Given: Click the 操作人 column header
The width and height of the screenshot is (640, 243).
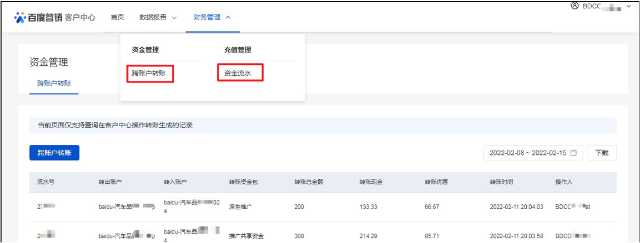Looking at the screenshot, I should (x=564, y=182).
